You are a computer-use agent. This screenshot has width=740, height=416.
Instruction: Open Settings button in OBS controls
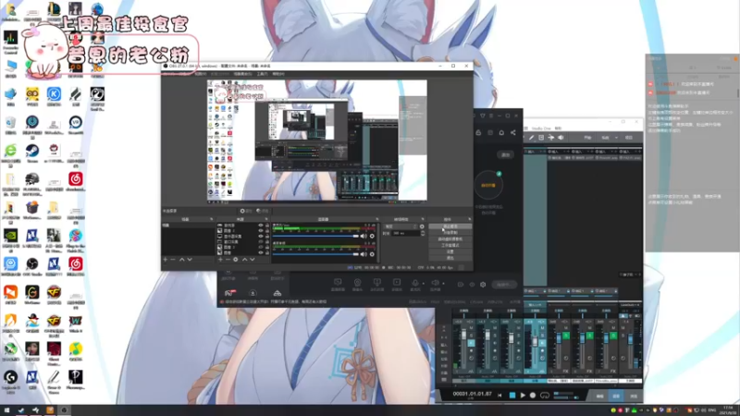450,251
